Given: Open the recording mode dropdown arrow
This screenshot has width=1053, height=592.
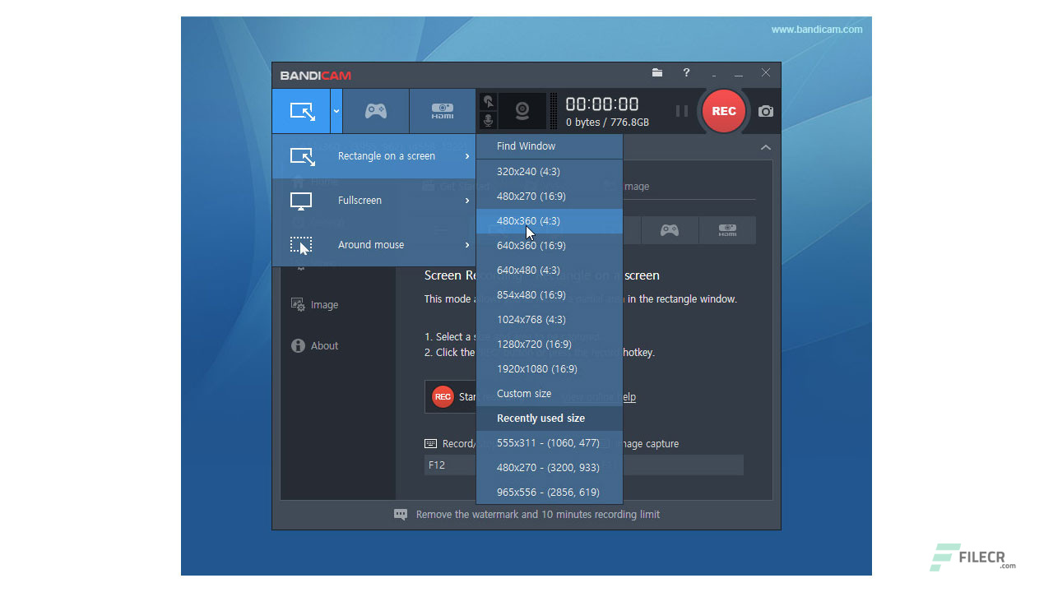Looking at the screenshot, I should 336,111.
